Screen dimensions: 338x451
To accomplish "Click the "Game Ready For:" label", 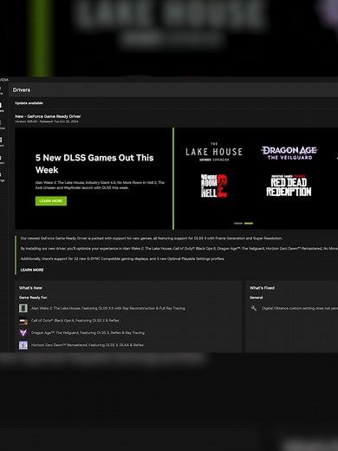I will (x=33, y=297).
